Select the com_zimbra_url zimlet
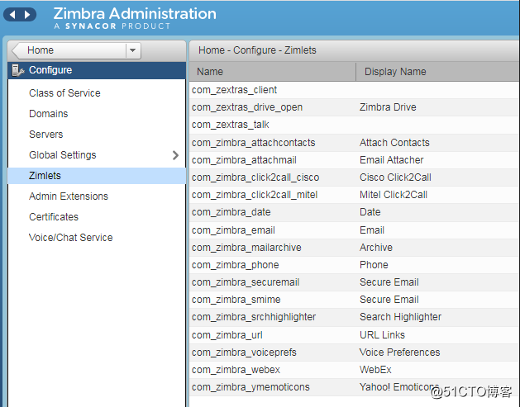The width and height of the screenshot is (520, 407). click(227, 335)
